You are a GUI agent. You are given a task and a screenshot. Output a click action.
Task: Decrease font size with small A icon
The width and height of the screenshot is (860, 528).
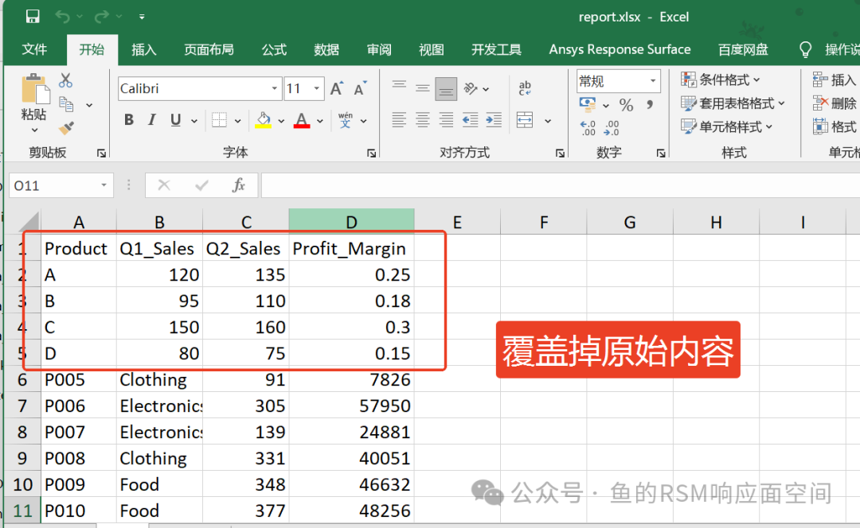(360, 88)
